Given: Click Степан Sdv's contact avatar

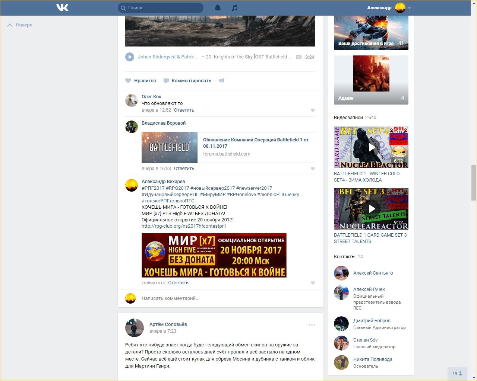Looking at the screenshot, I should [341, 343].
